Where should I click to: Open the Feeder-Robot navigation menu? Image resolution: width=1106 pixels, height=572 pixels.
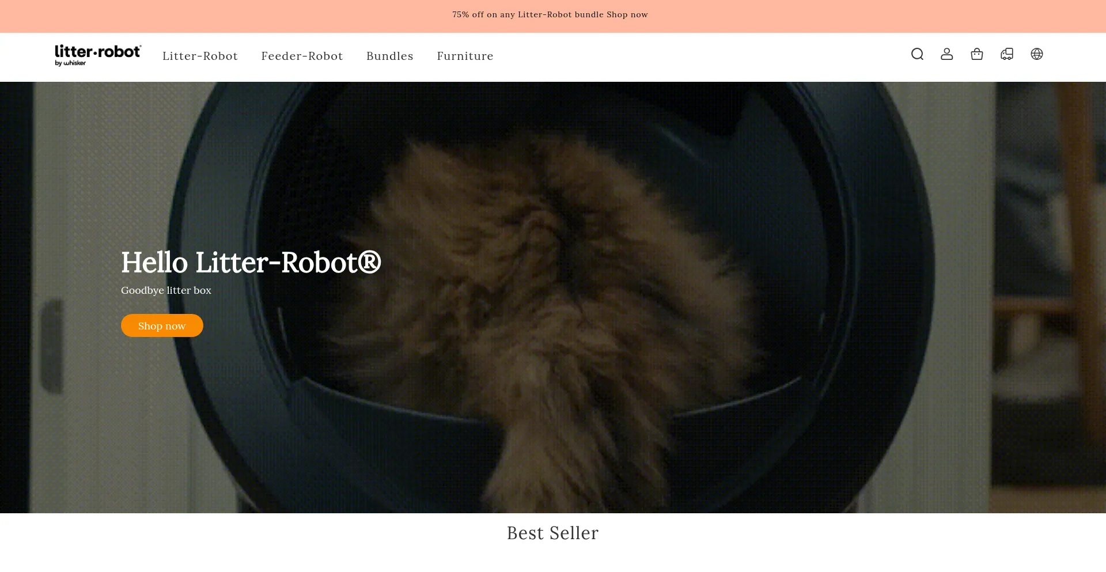tap(302, 56)
